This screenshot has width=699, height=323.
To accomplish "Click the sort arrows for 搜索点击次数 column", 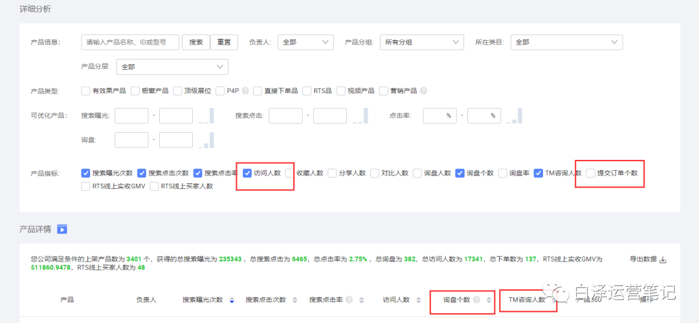I will pyautogui.click(x=294, y=300).
